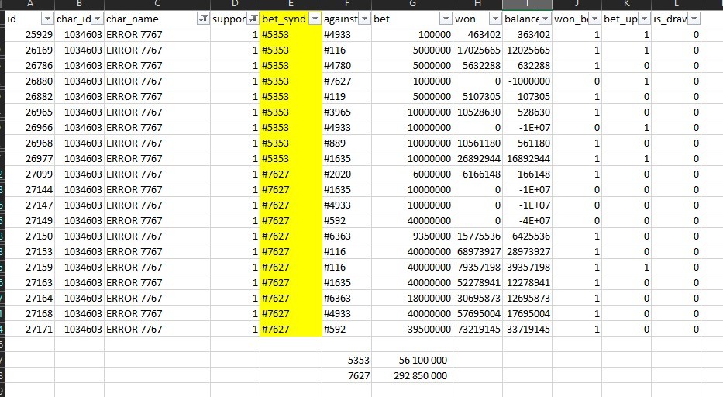
Task: Select won value 79357198
Action: [477, 268]
